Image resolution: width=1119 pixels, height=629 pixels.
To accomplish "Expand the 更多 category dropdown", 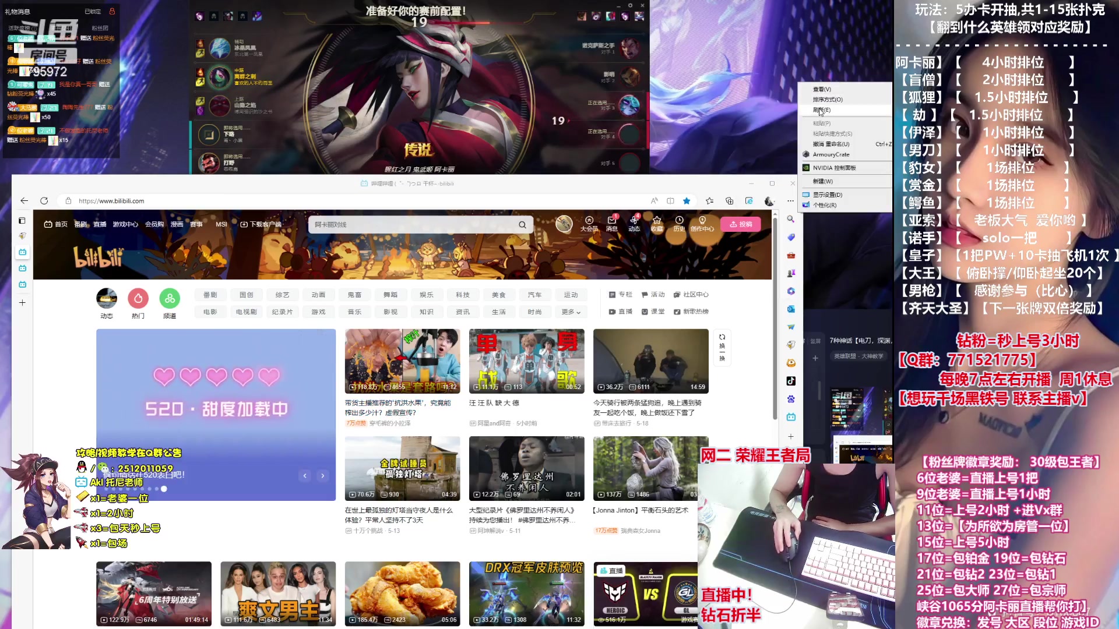I will [x=571, y=312].
